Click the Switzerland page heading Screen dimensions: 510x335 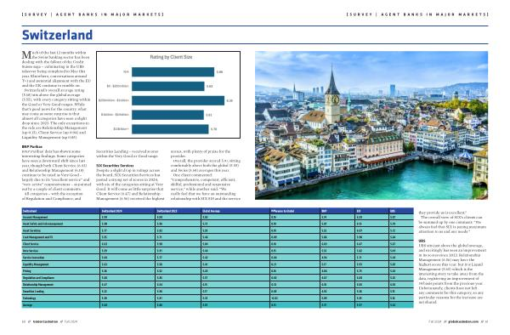click(x=57, y=35)
